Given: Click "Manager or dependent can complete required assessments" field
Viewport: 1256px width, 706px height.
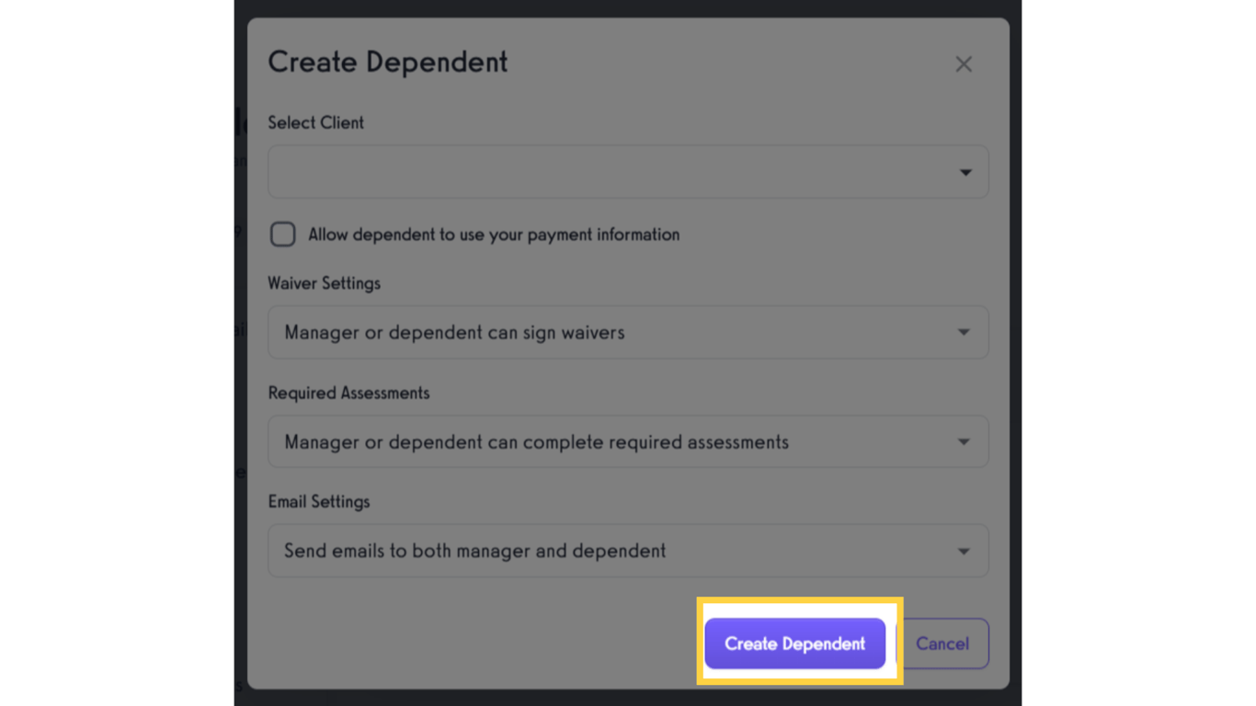Looking at the screenshot, I should pos(552,441).
